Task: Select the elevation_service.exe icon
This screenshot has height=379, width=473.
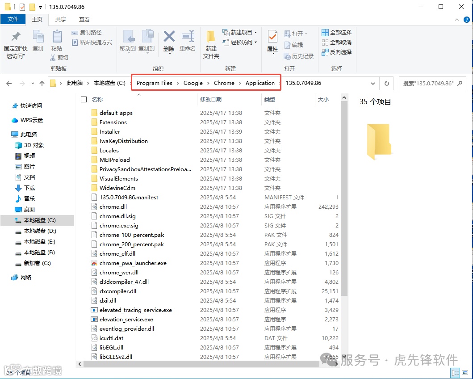Action: (x=94, y=319)
